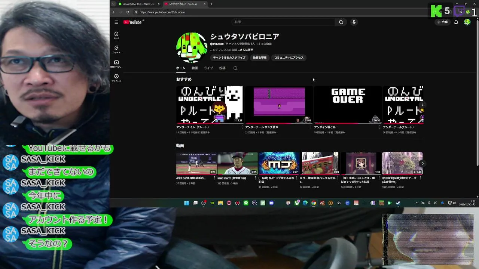The height and width of the screenshot is (269, 479).
Task: Show hidden system tray icons
Action: [417, 203]
